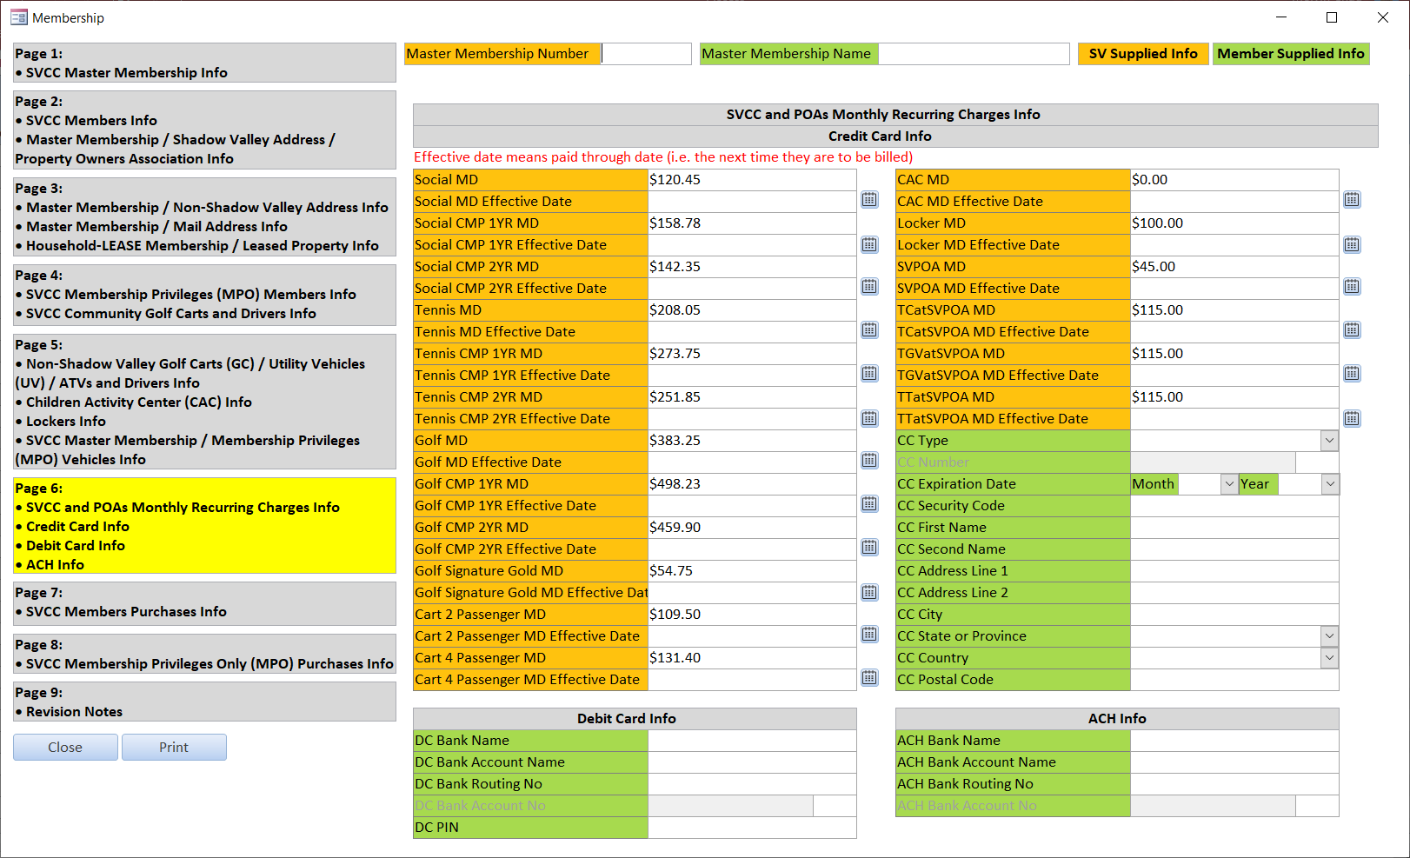
Task: Click the Close button
Action: [65, 748]
